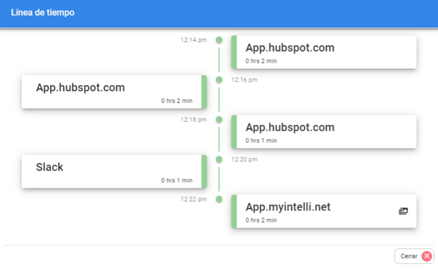Click the 12:14 pm time label
The image size is (438, 269).
tap(194, 40)
